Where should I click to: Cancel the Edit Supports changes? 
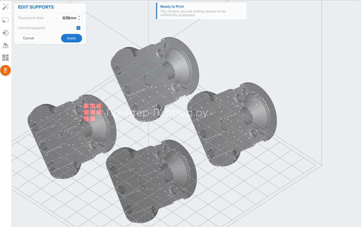[28, 38]
